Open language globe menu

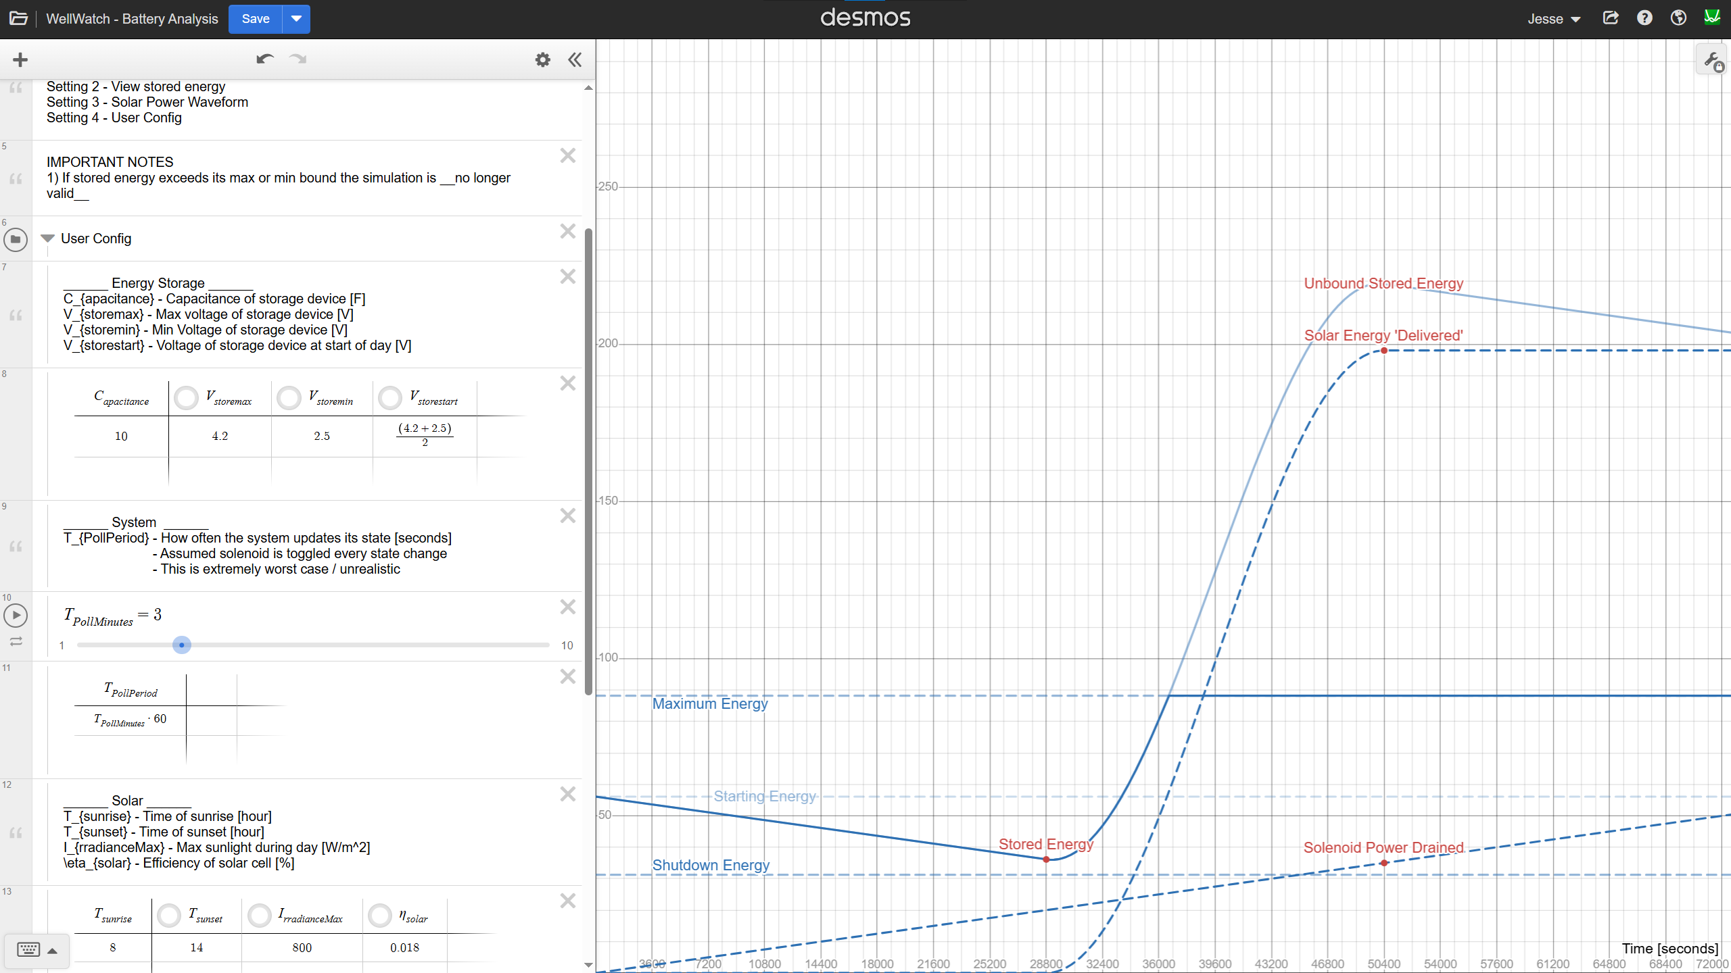click(1678, 18)
